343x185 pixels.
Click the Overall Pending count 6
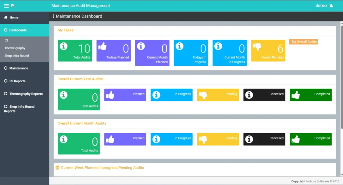[x=280, y=49]
